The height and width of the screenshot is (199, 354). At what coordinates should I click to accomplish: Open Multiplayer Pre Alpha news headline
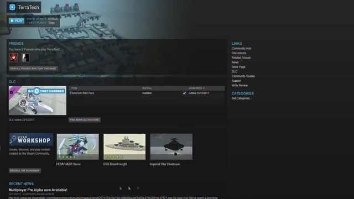(x=38, y=190)
